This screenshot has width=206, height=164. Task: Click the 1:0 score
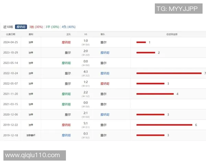coord(85,41)
